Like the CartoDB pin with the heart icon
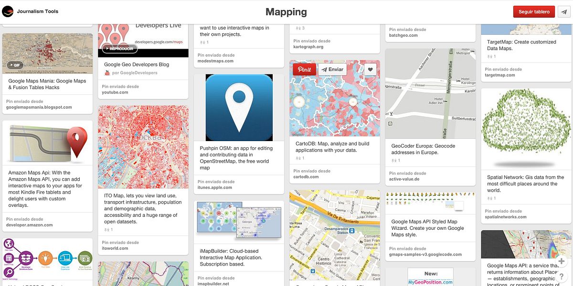This screenshot has height=286, width=573. coord(371,69)
